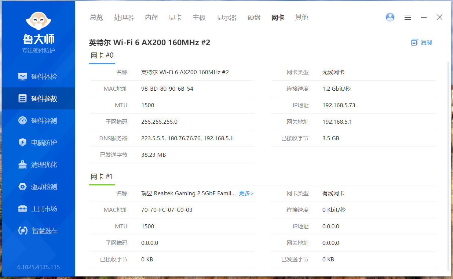The width and height of the screenshot is (453, 279).
Task: Click the 智慧选车 swirl icon
Action: point(23,231)
